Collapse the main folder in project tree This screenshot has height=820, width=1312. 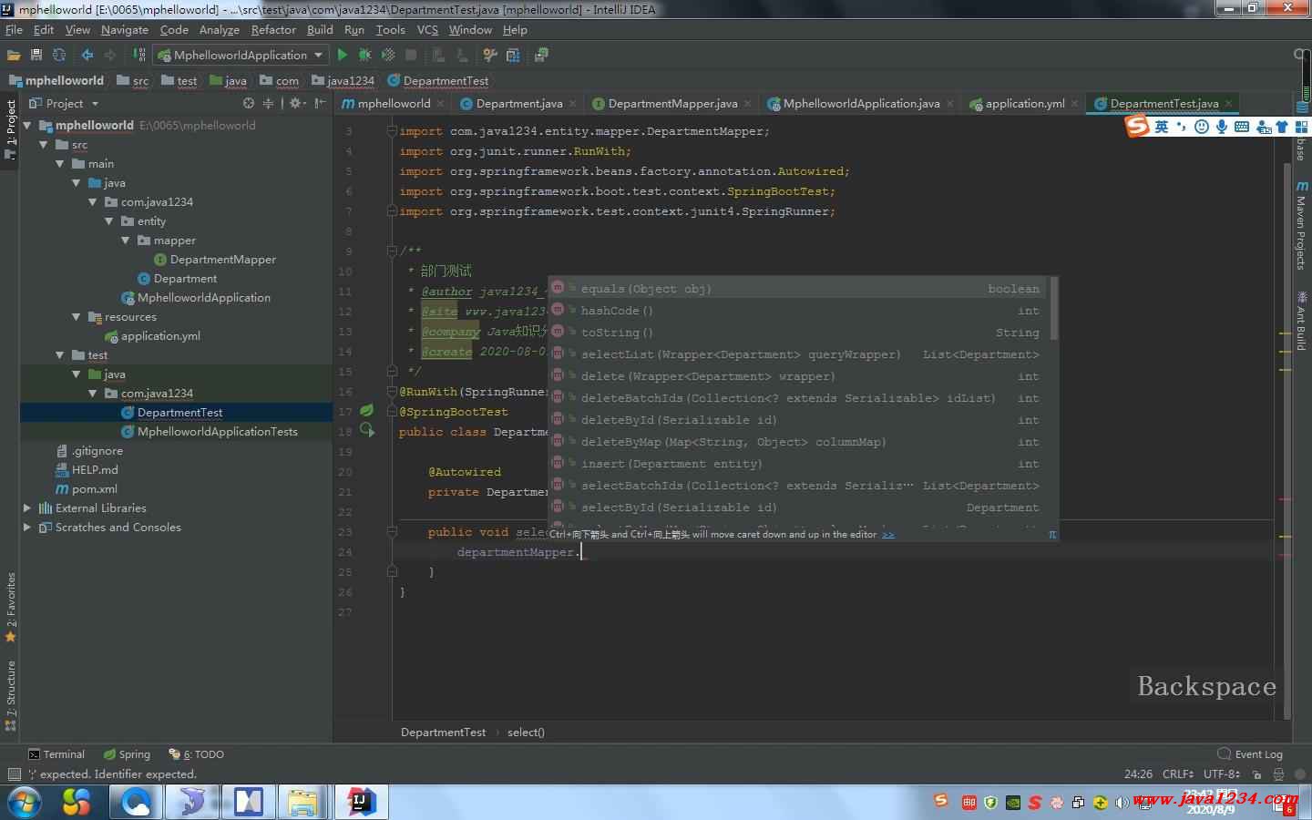coord(59,164)
